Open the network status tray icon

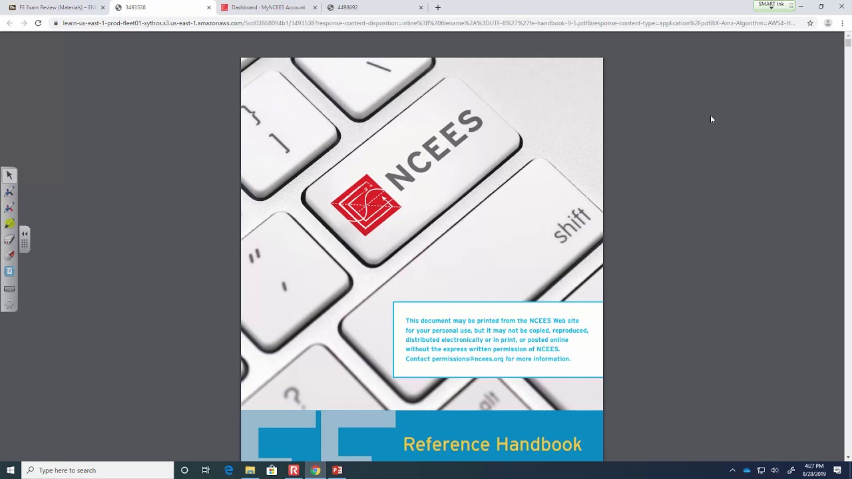[761, 470]
